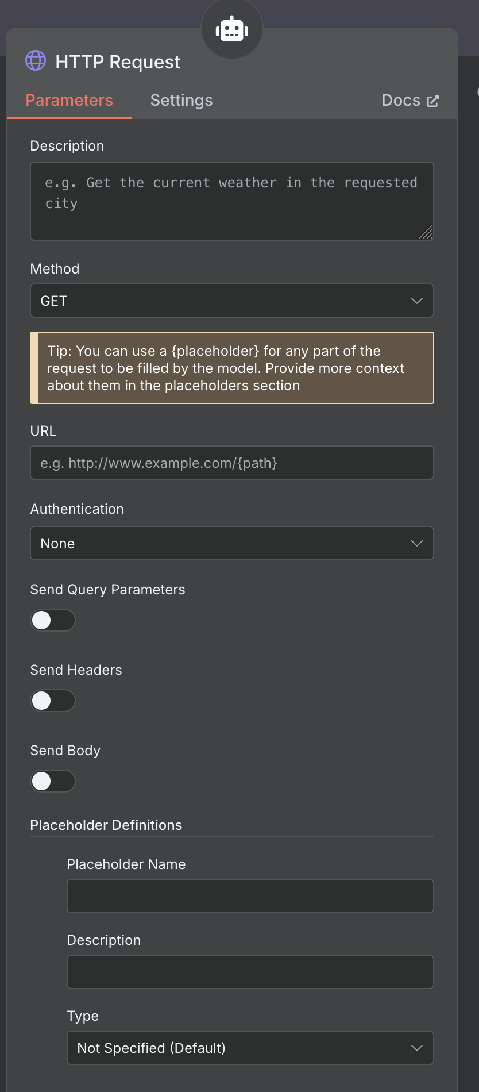
Task: Select the Parameters tab
Action: click(69, 101)
